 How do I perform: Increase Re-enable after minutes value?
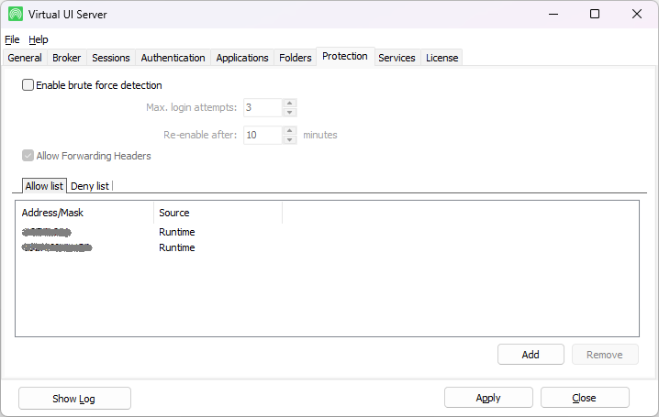point(290,130)
